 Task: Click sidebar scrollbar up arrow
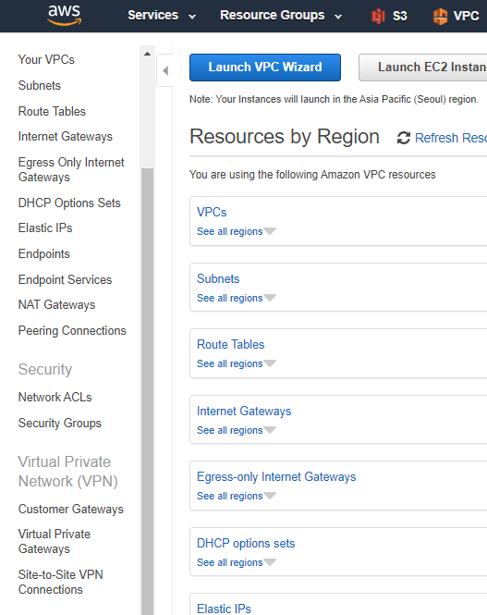[147, 54]
